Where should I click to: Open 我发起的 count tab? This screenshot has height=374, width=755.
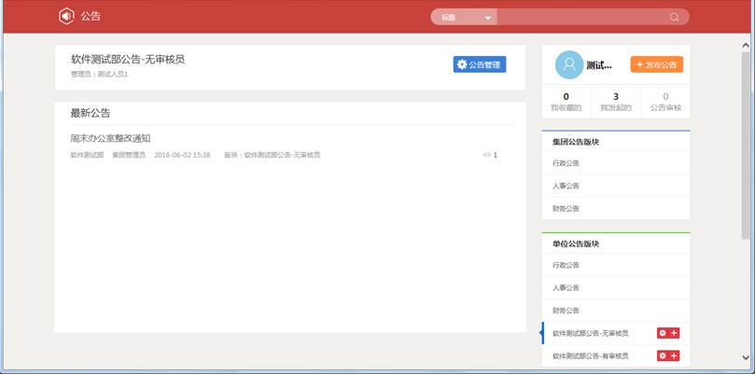click(615, 101)
